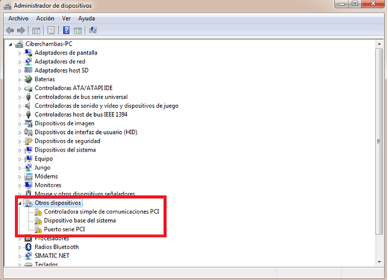388x280 pixels.
Task: Select Dispositivo base del sistema
Action: [80, 221]
